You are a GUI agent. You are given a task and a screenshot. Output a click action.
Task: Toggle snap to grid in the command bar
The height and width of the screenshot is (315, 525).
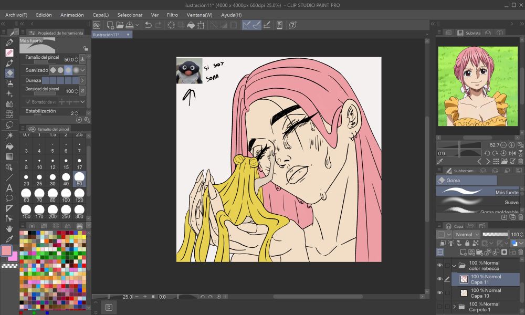click(267, 25)
